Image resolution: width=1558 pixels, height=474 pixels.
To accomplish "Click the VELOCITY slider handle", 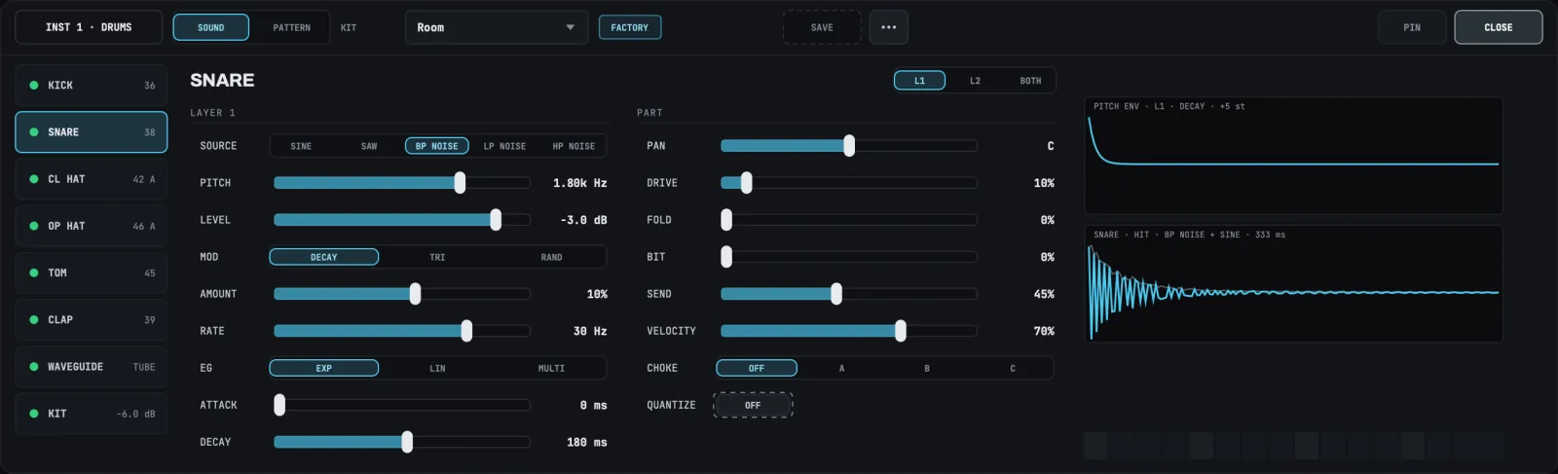I will (900, 331).
